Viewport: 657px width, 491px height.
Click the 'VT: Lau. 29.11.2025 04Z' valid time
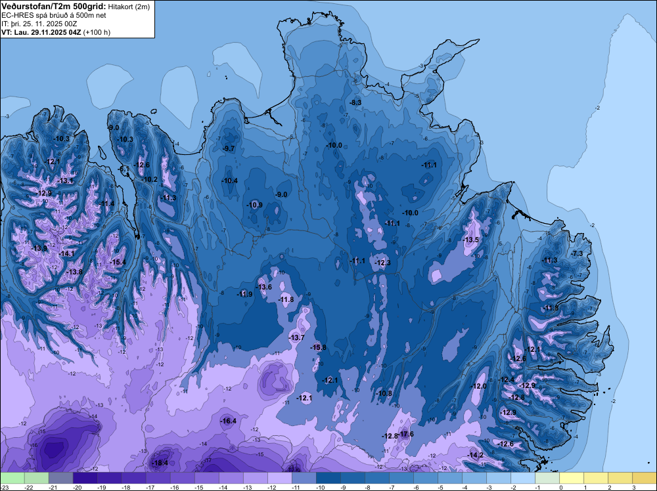41,32
